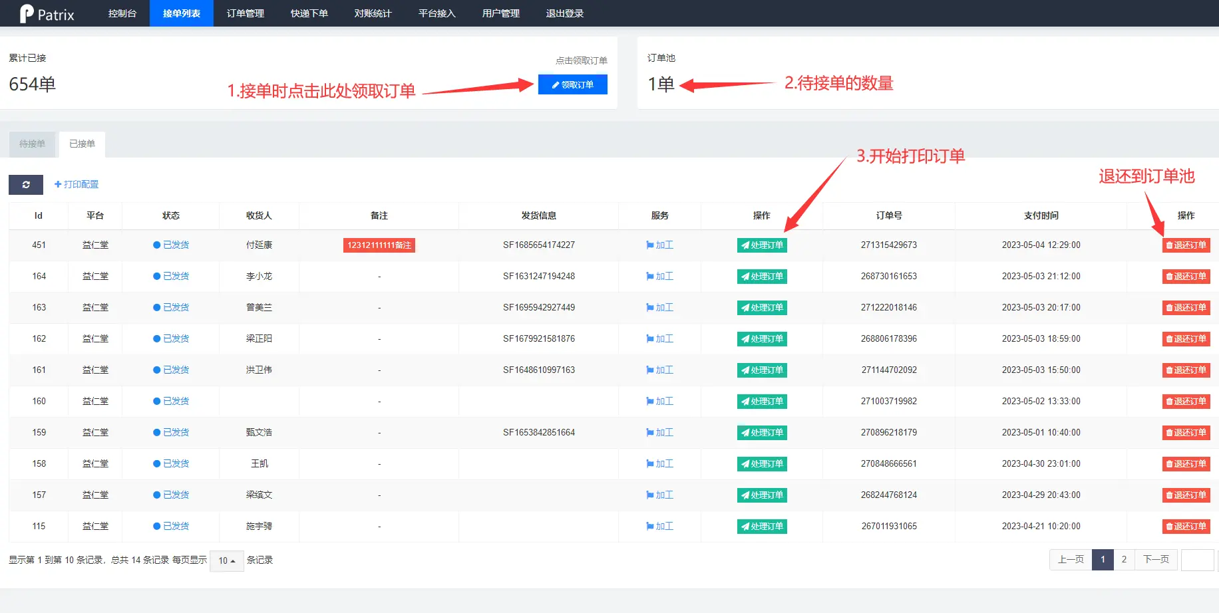
Task: Click the 加工 service flag for 李小龙
Action: 659,277
